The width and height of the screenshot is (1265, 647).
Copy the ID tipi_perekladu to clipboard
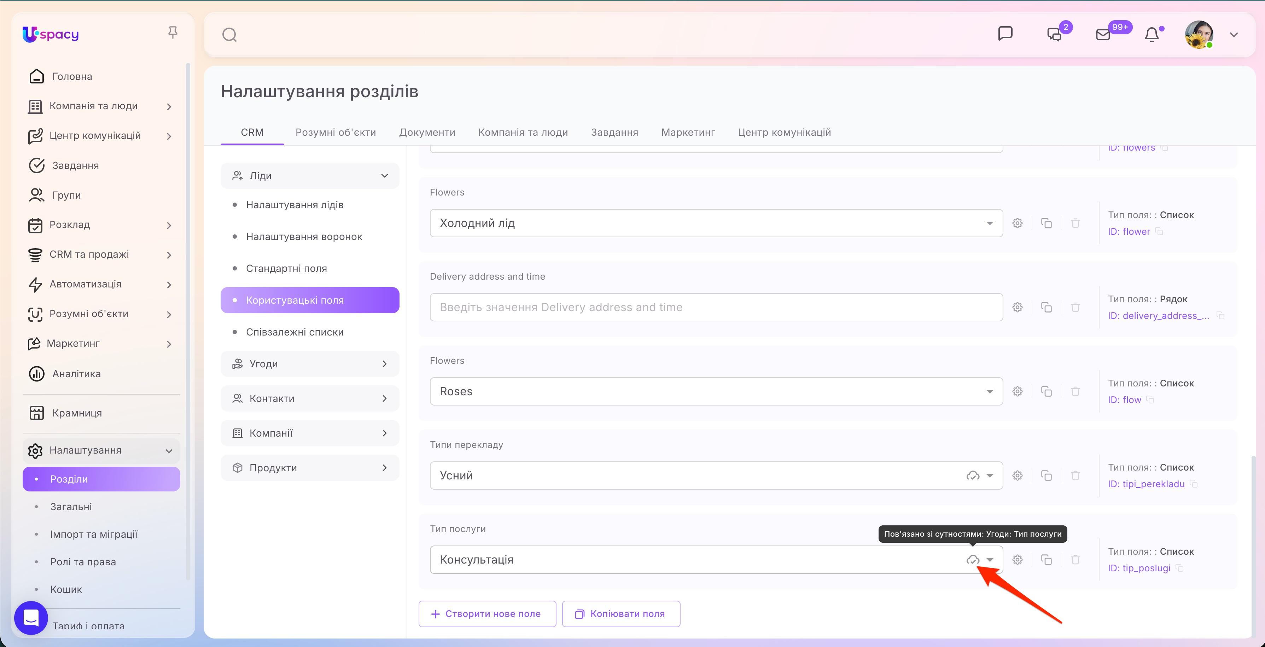1194,484
